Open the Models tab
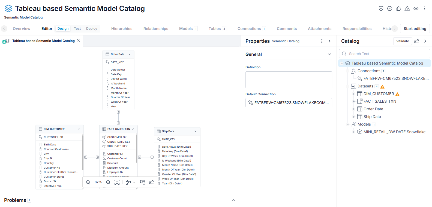Viewport: 432px width, 207px height. 188,29
